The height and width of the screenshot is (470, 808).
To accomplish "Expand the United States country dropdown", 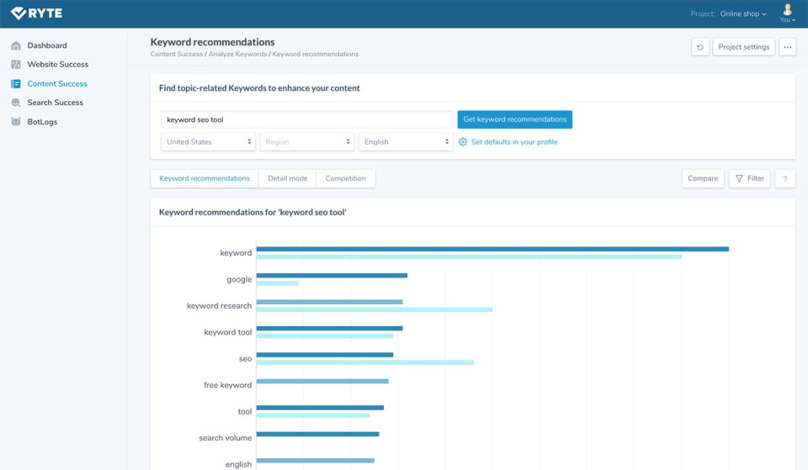I will click(x=208, y=142).
